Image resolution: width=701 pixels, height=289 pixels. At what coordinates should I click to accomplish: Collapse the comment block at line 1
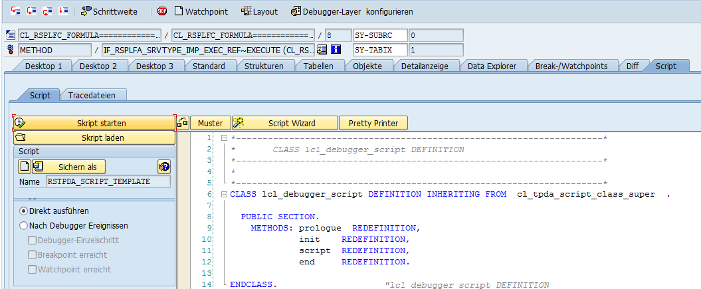point(225,138)
